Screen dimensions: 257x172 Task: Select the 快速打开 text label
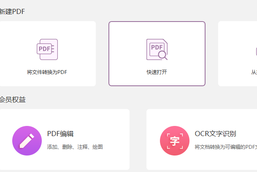click(157, 72)
